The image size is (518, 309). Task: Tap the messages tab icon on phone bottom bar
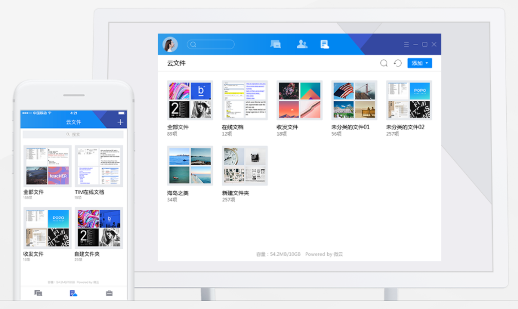pos(38,293)
